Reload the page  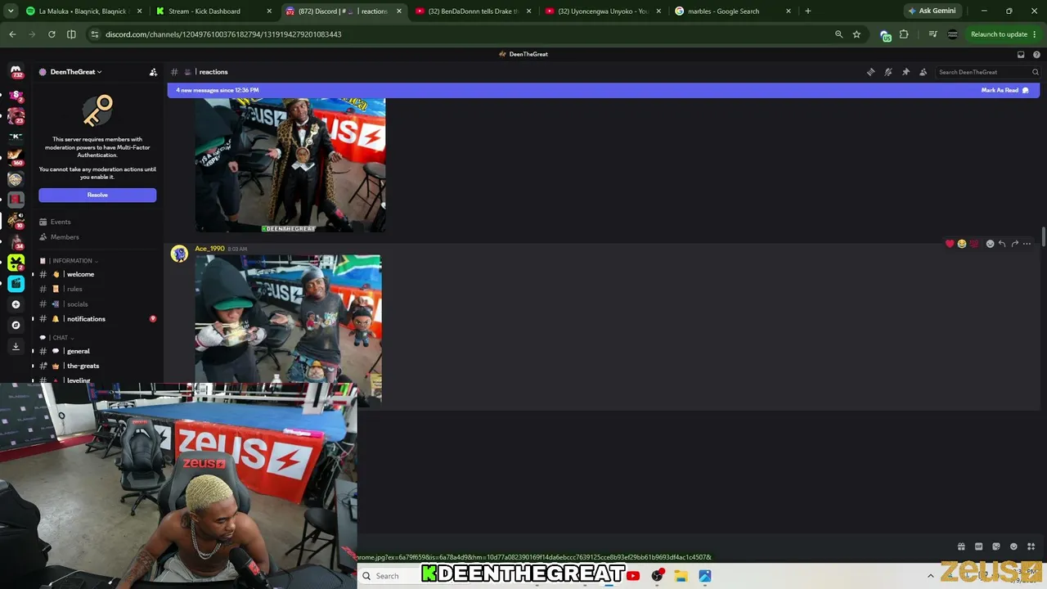(x=52, y=34)
